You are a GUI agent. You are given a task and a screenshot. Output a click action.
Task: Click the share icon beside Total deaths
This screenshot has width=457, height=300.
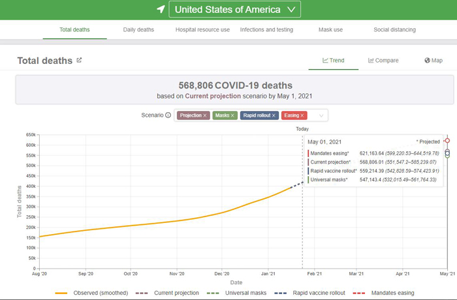(79, 60)
